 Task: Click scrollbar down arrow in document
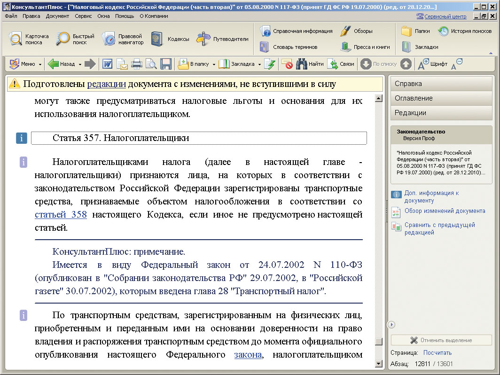[378, 364]
